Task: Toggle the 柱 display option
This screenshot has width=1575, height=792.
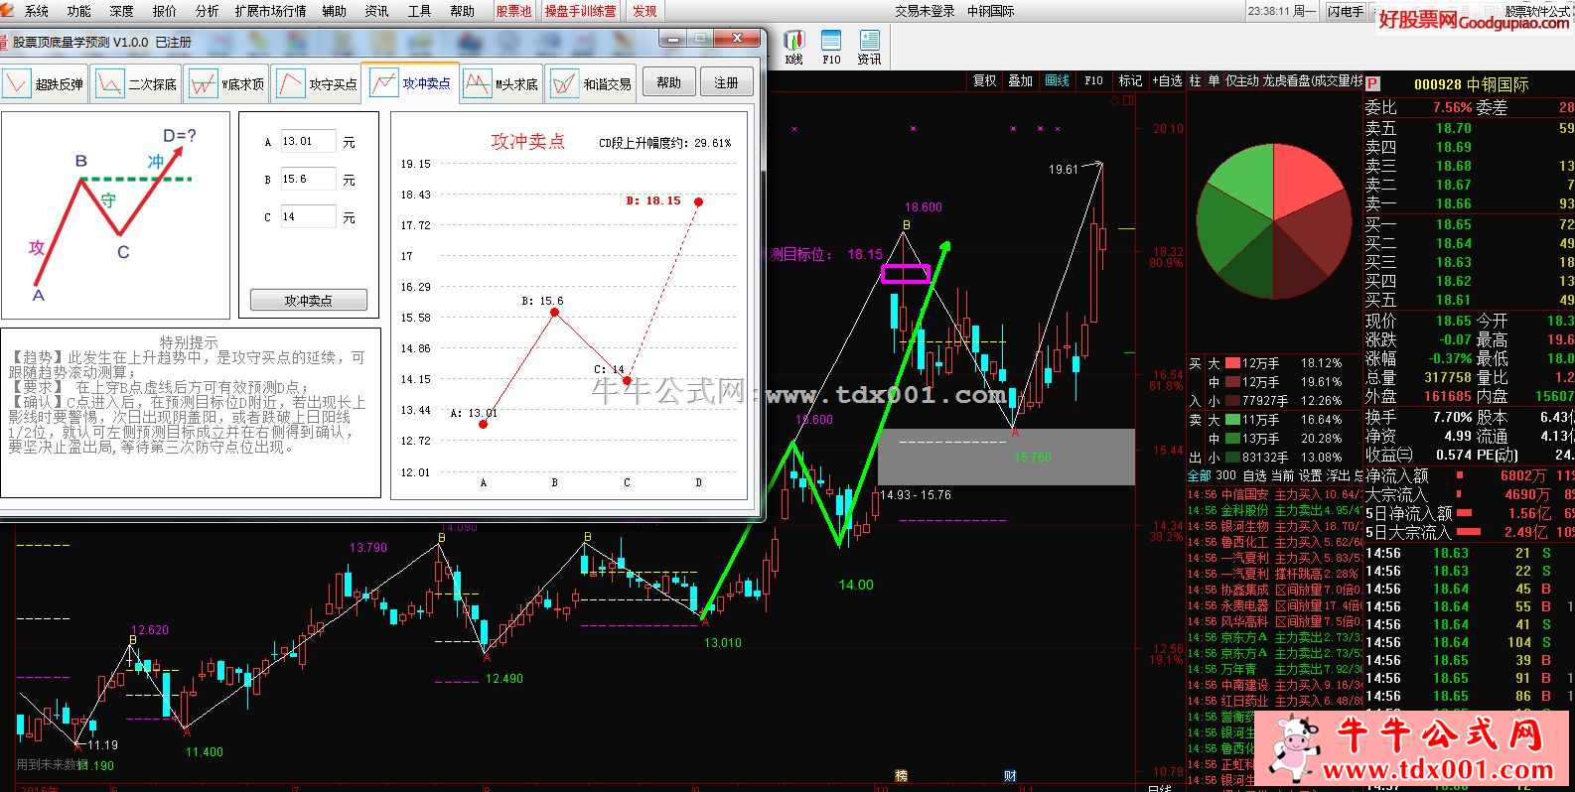Action: point(1195,80)
